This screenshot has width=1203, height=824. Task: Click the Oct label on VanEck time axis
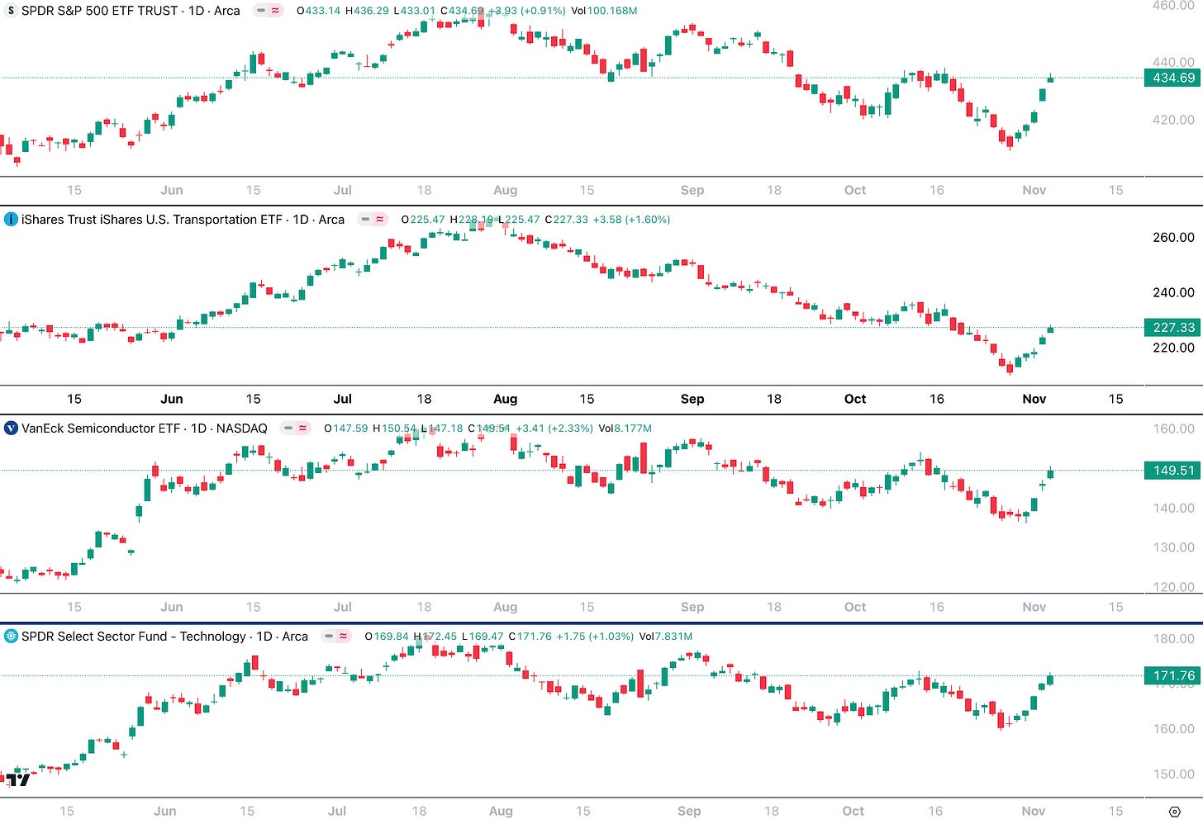click(x=855, y=607)
